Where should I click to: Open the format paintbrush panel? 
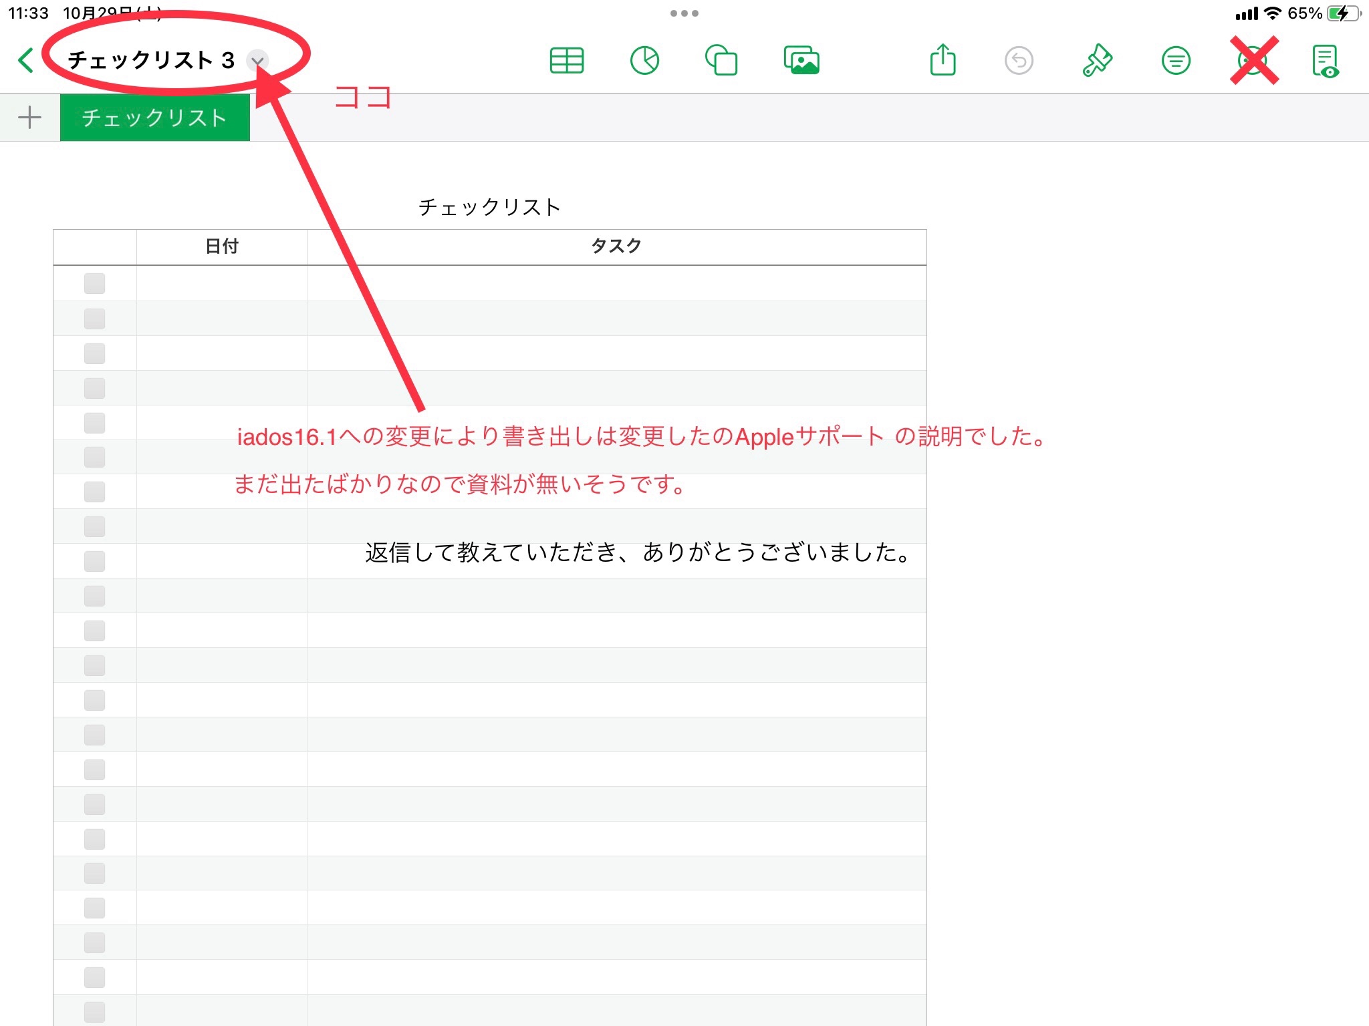[1097, 61]
